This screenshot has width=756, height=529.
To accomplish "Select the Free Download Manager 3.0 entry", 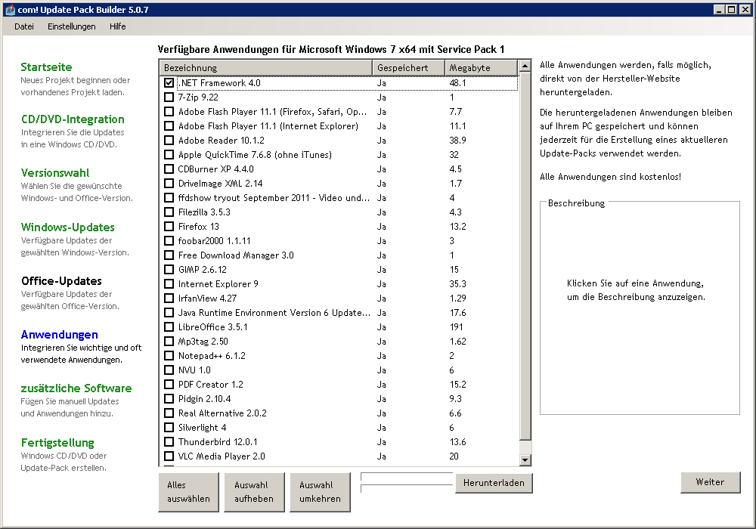I will tap(236, 255).
